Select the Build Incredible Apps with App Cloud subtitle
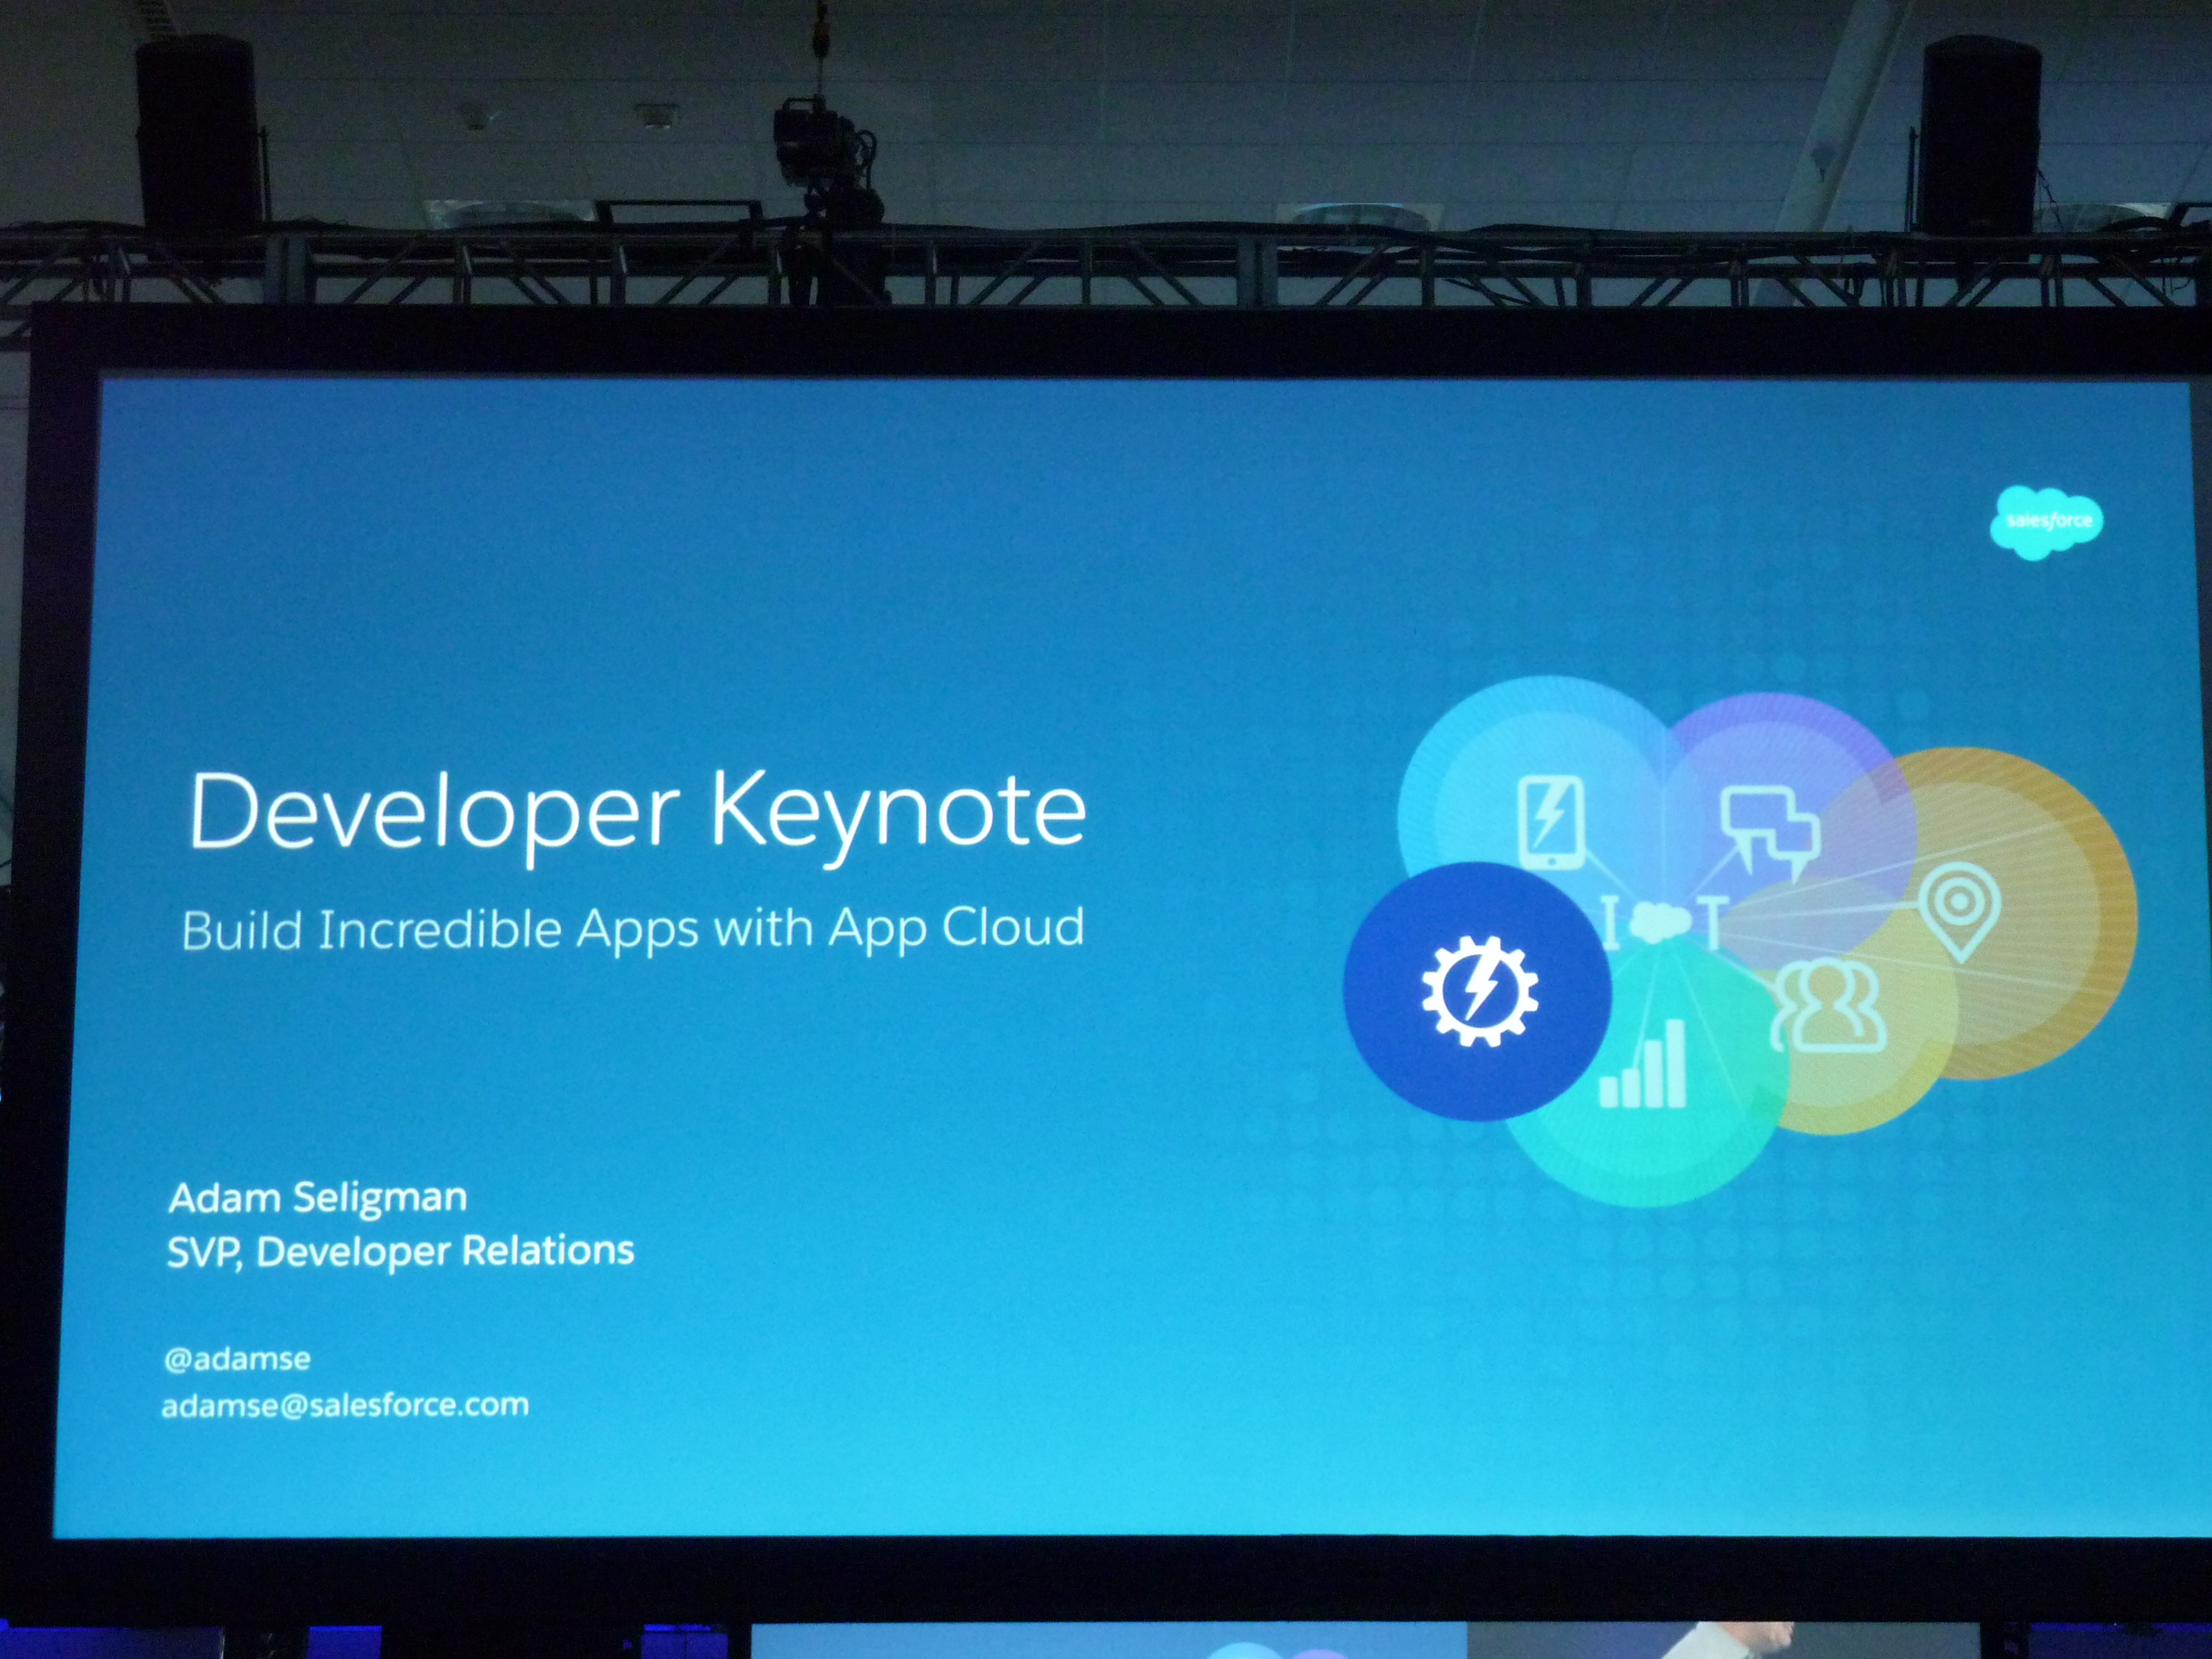The height and width of the screenshot is (1659, 2212). click(x=633, y=930)
